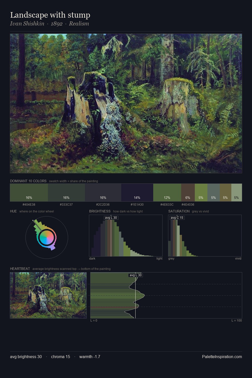252x378 pixels.
Task: Select the grey-teal 5% swatch
Action: [x=213, y=193]
